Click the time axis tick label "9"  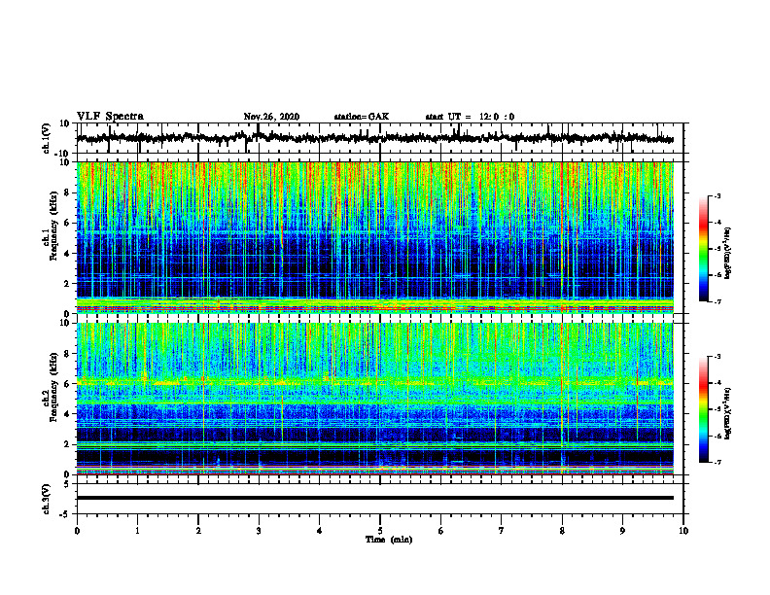coord(622,531)
